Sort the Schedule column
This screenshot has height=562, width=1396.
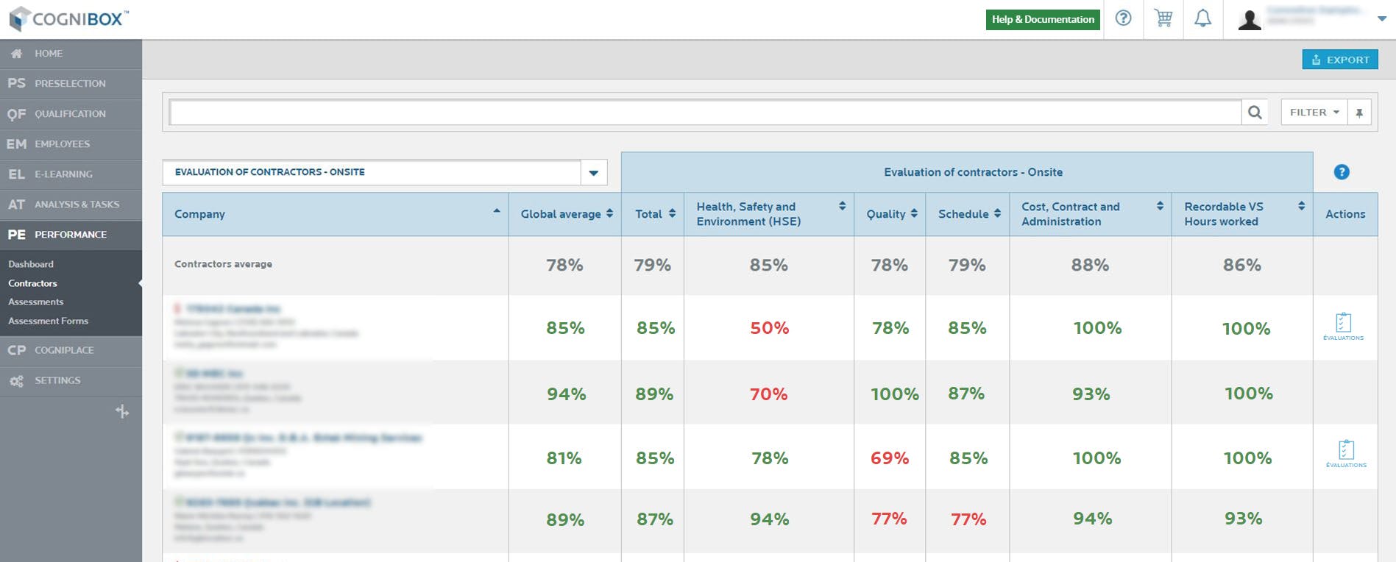tap(997, 213)
